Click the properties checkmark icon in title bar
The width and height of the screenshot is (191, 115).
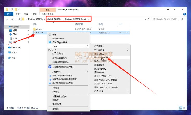point(12,10)
